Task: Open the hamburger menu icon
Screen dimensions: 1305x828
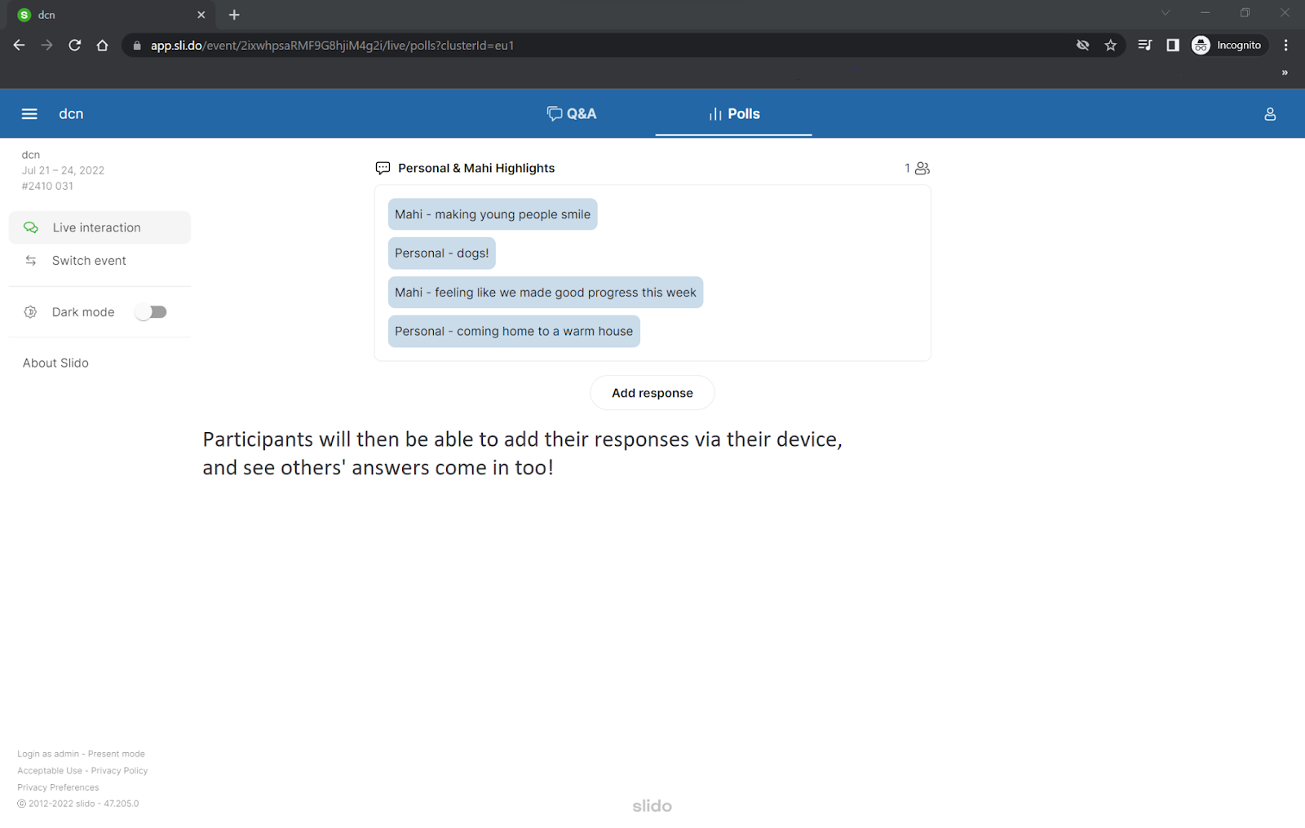Action: tap(29, 114)
